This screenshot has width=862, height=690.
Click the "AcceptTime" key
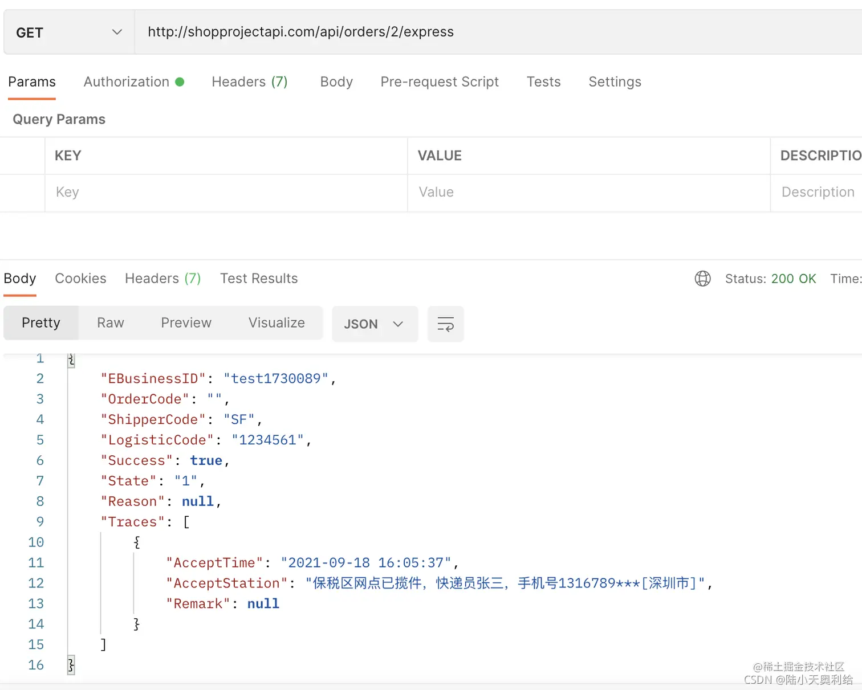tap(214, 564)
